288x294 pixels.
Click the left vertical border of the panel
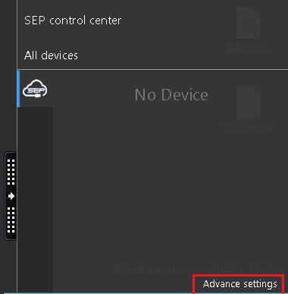coord(17,147)
